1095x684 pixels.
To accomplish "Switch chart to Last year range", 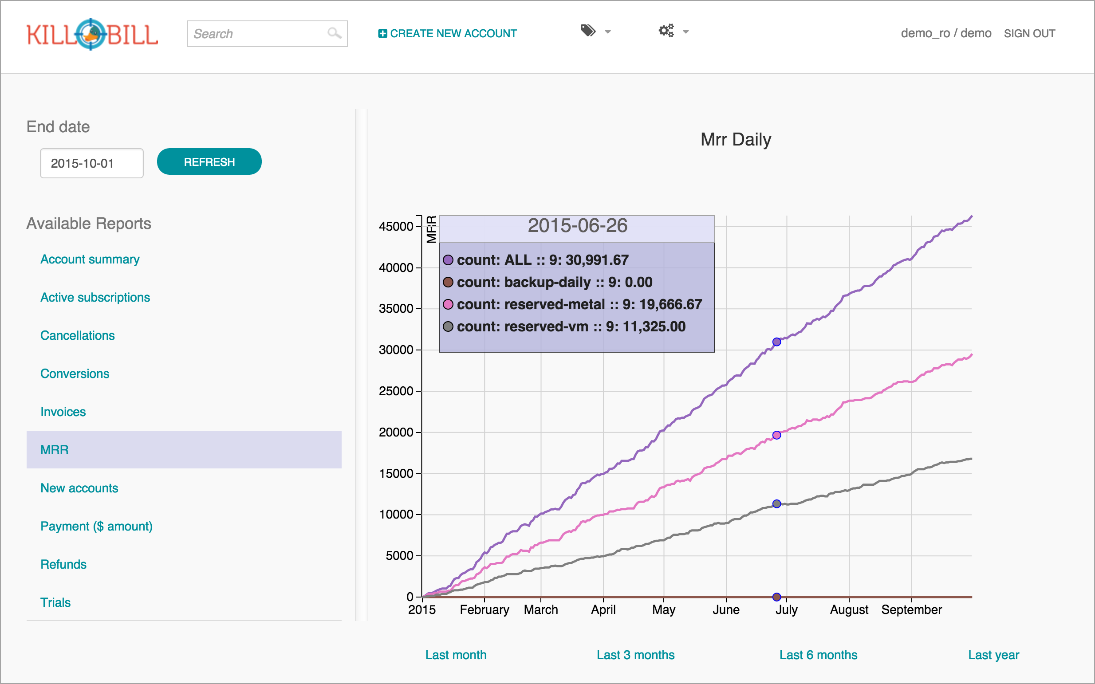I will [994, 655].
